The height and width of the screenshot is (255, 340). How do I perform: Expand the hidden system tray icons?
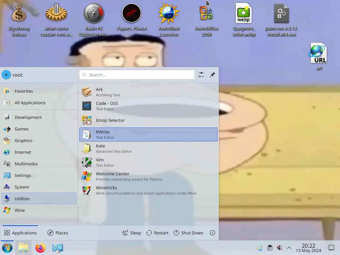tap(289, 248)
